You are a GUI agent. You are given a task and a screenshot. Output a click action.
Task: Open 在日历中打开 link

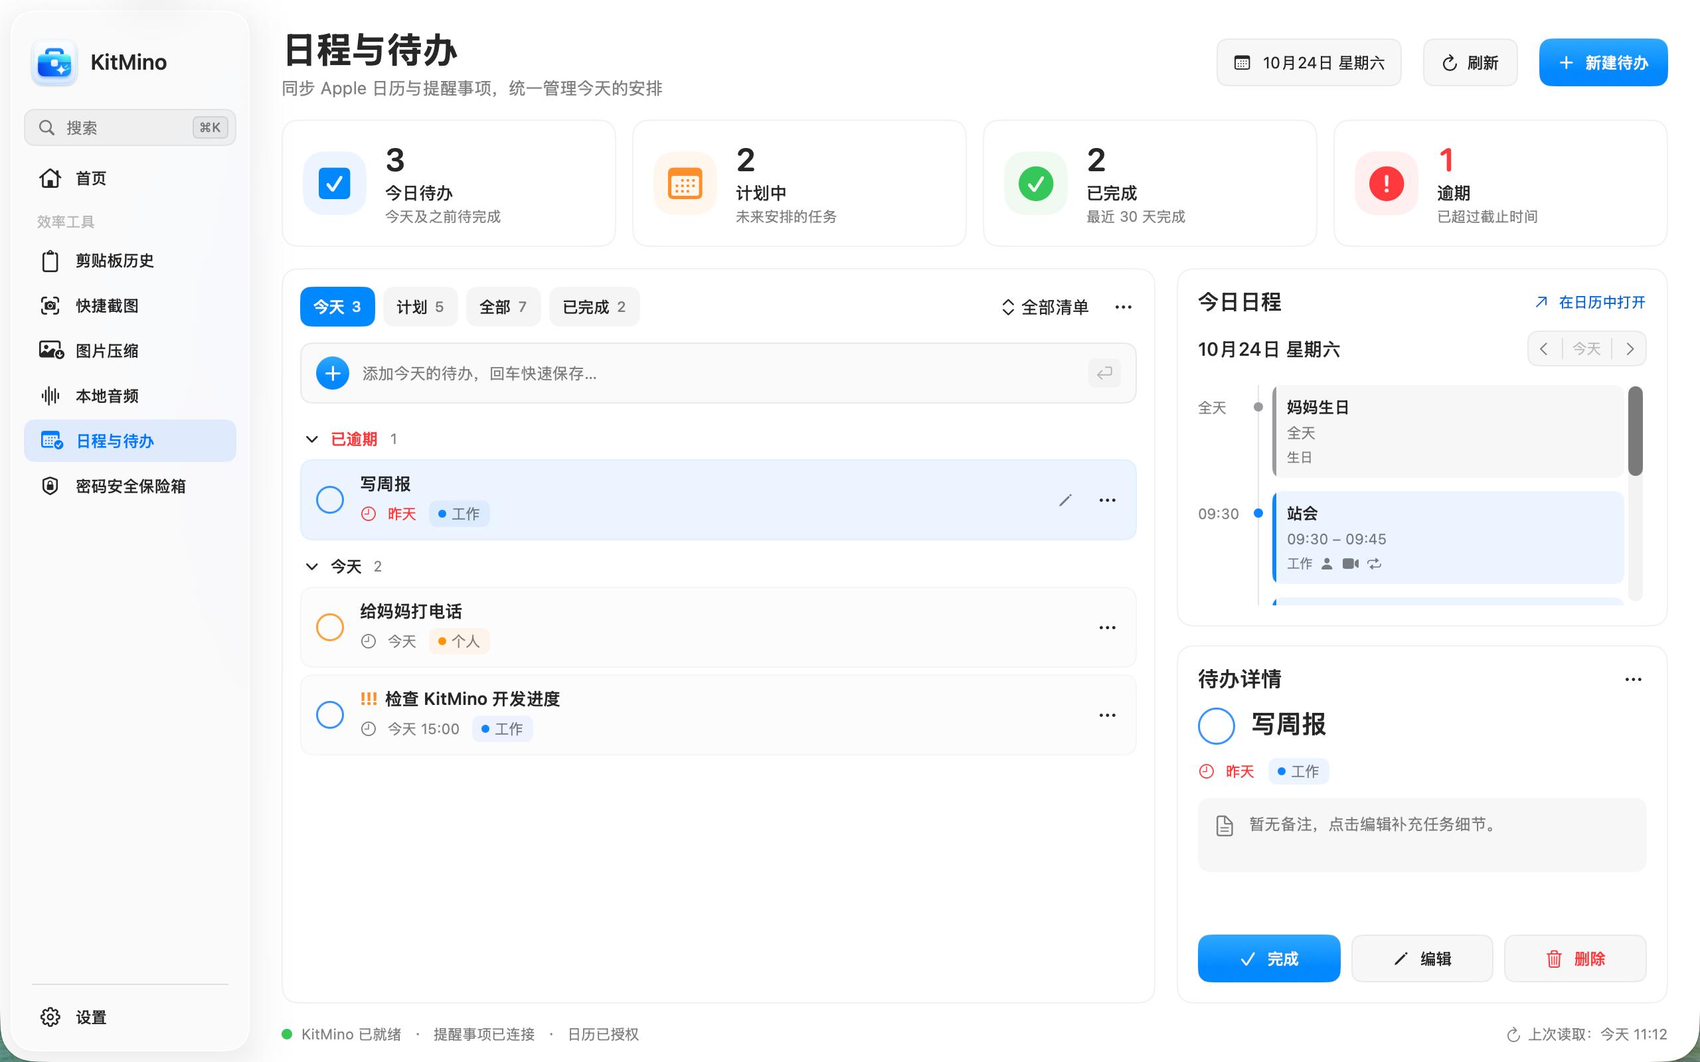pyautogui.click(x=1590, y=303)
